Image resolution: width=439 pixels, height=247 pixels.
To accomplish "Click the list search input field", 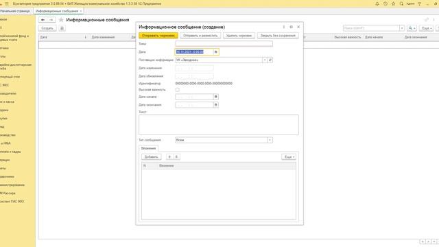I will pos(371,28).
